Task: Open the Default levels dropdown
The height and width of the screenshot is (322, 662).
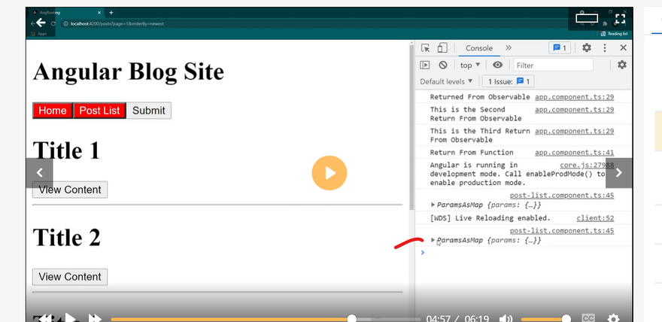Action: tap(447, 81)
